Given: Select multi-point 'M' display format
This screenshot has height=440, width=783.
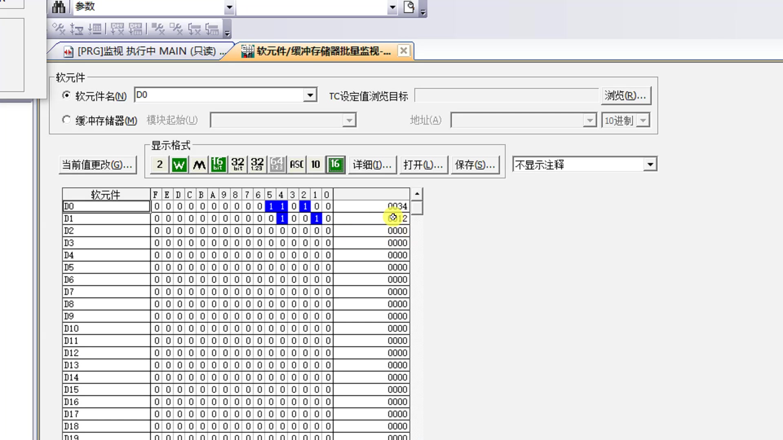Looking at the screenshot, I should click(199, 165).
